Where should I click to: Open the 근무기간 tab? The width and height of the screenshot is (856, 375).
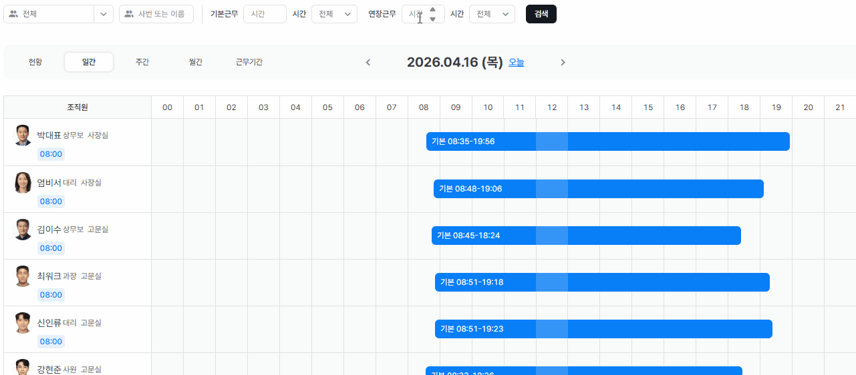coord(249,62)
